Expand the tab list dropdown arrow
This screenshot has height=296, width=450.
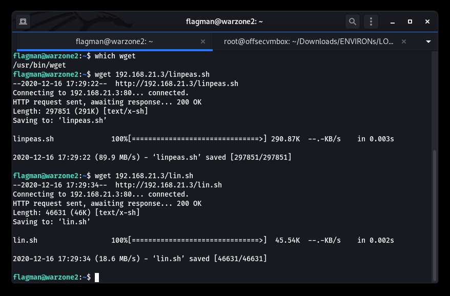tap(428, 41)
